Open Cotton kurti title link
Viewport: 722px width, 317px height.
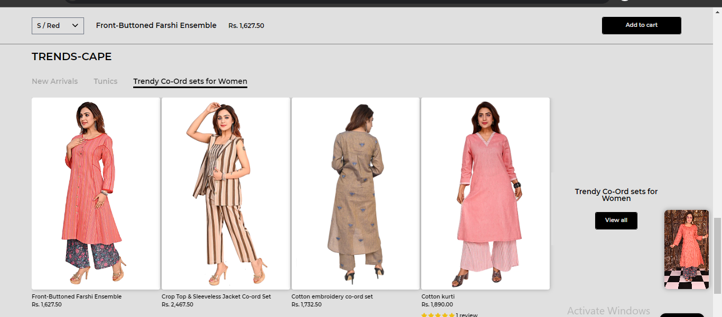coord(438,296)
